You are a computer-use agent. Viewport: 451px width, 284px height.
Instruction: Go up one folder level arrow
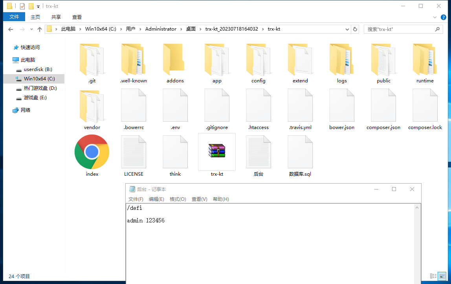[40, 29]
